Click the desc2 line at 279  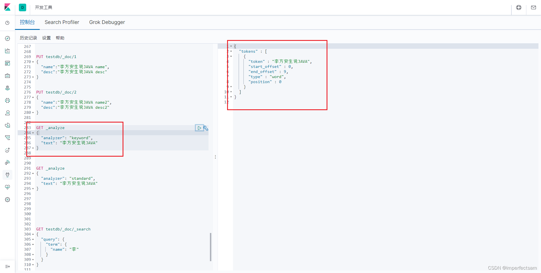click(x=75, y=108)
